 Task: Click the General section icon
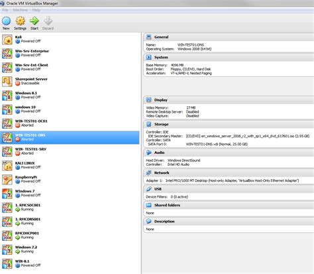(149, 37)
